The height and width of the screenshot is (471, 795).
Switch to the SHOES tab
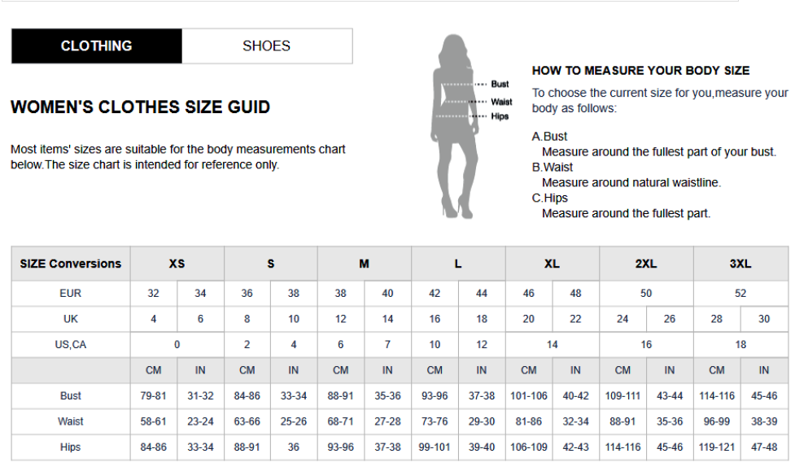point(267,46)
